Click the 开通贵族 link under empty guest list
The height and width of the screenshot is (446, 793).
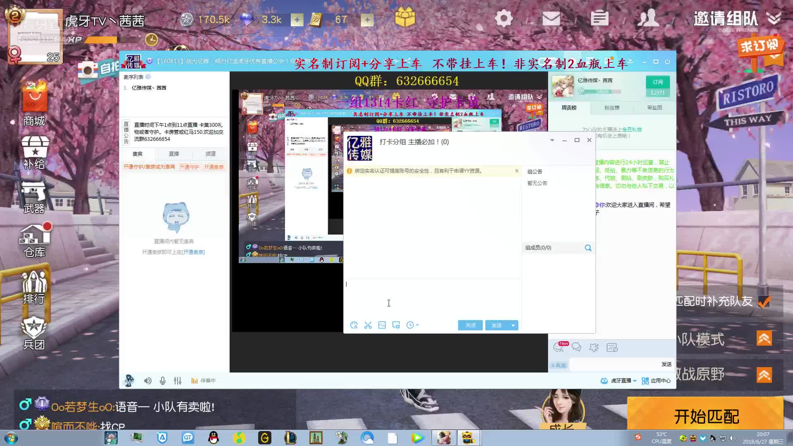(x=194, y=252)
